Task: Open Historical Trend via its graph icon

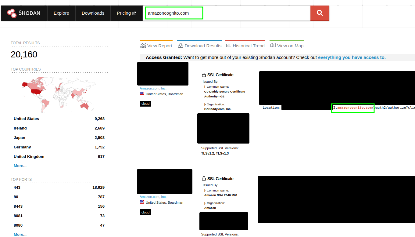Action: point(228,45)
